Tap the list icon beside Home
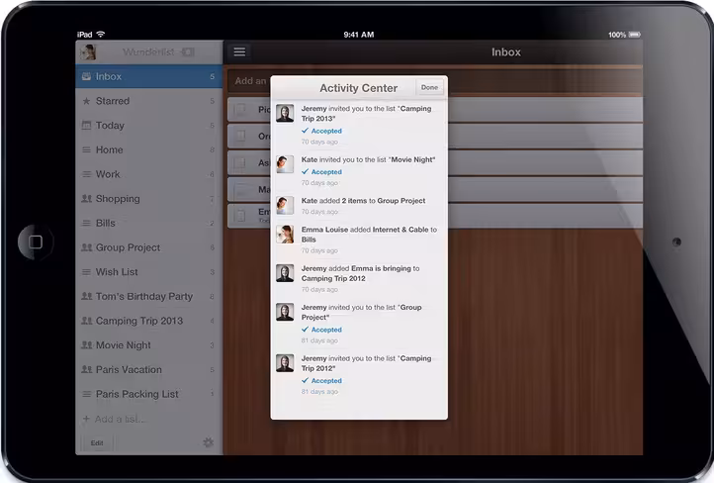Viewport: 714px width, 483px height. 86,149
